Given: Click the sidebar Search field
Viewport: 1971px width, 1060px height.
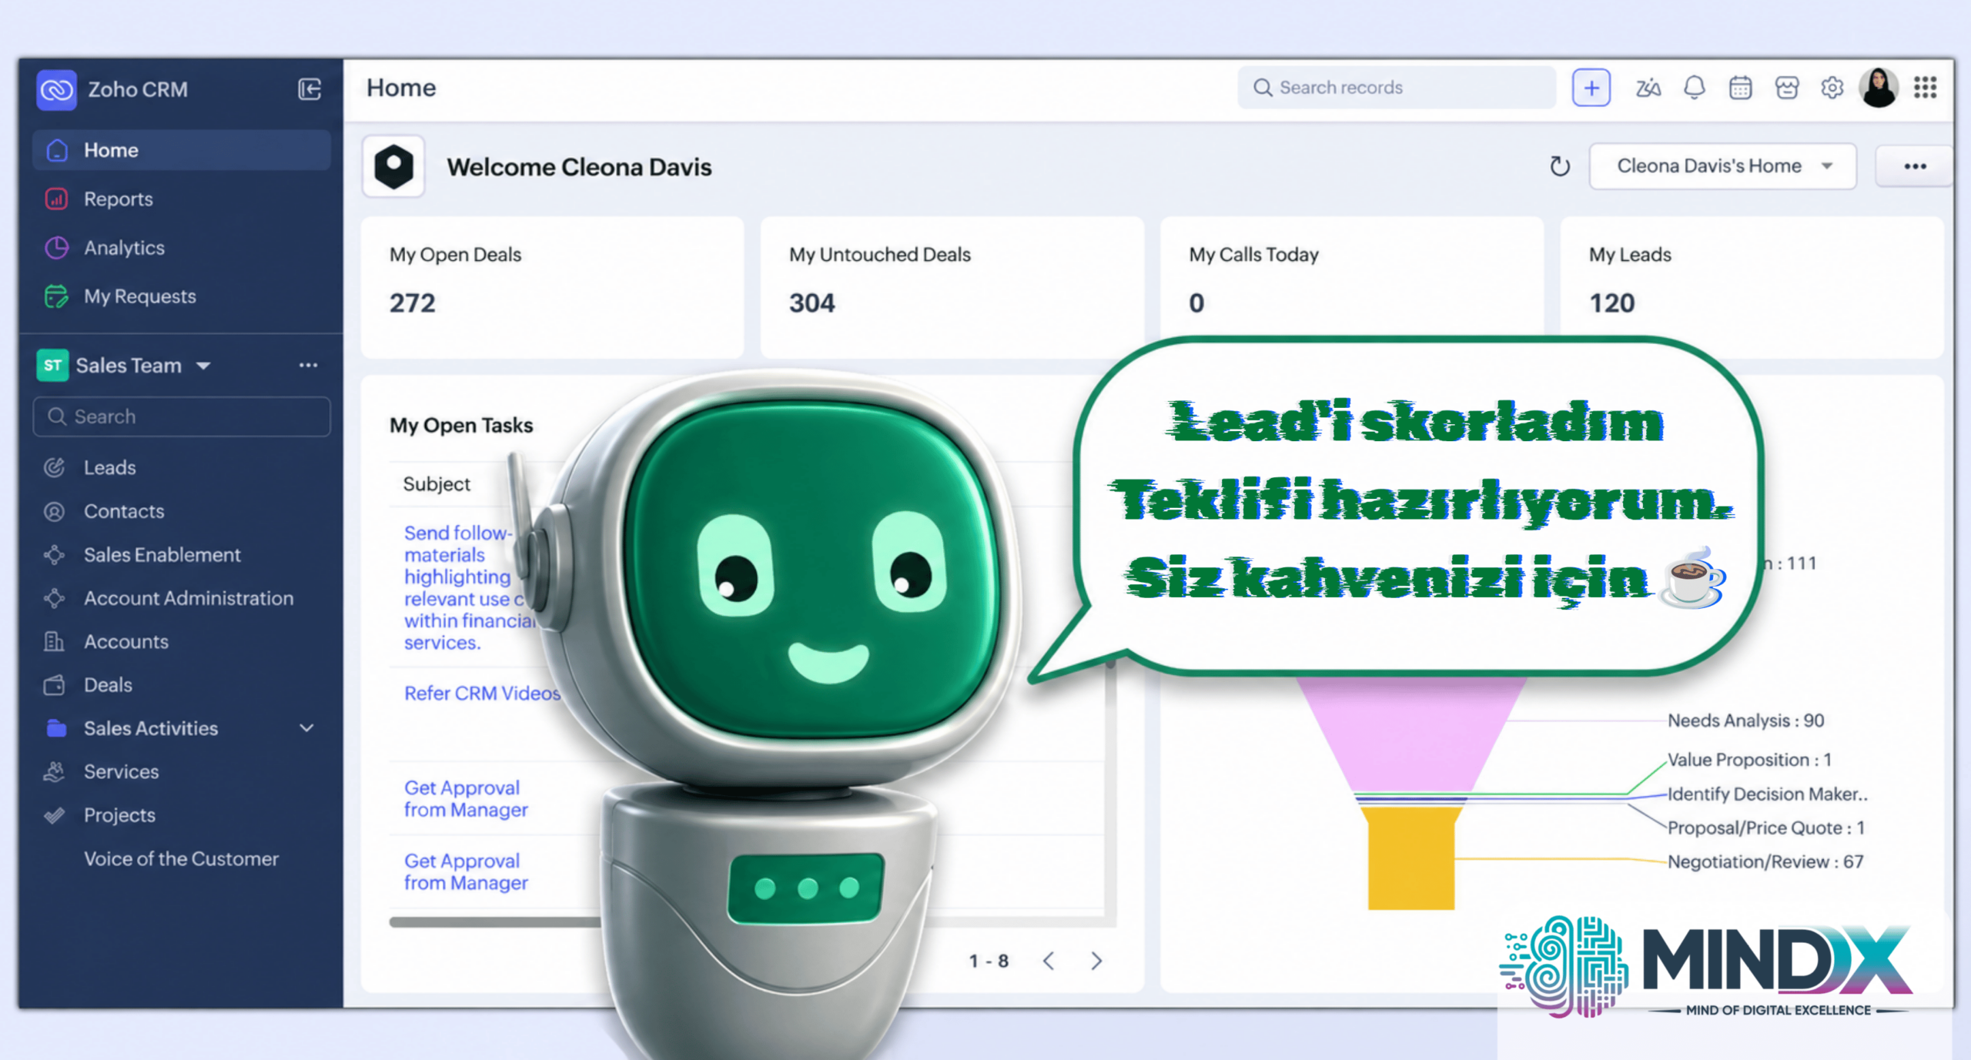Looking at the screenshot, I should click(182, 416).
